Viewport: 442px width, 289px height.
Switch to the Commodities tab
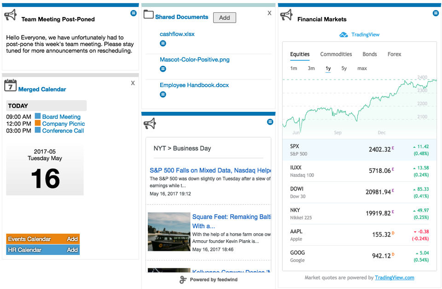click(x=336, y=54)
